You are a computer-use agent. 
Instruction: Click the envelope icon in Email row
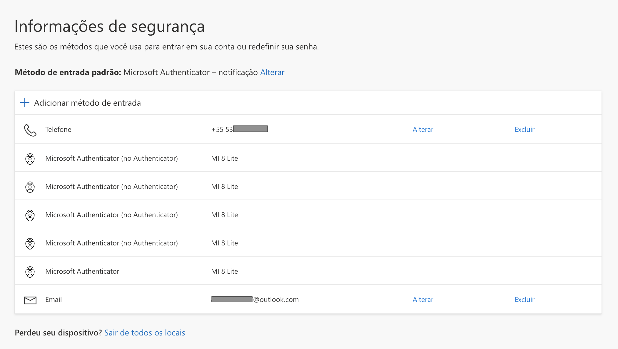coord(30,300)
